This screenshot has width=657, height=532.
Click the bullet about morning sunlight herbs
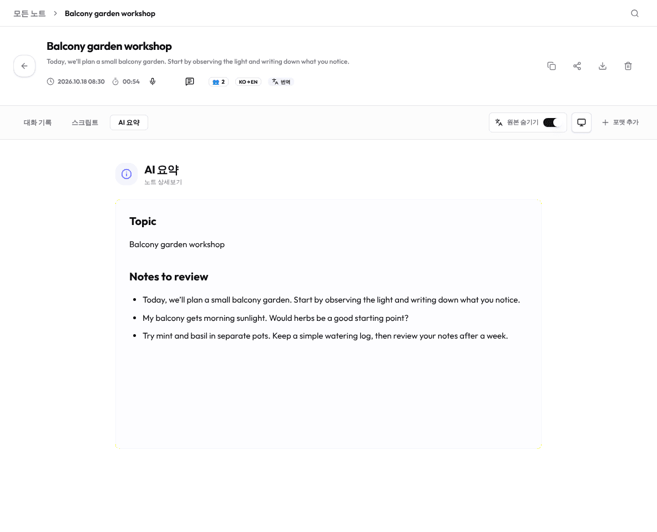[x=275, y=318]
